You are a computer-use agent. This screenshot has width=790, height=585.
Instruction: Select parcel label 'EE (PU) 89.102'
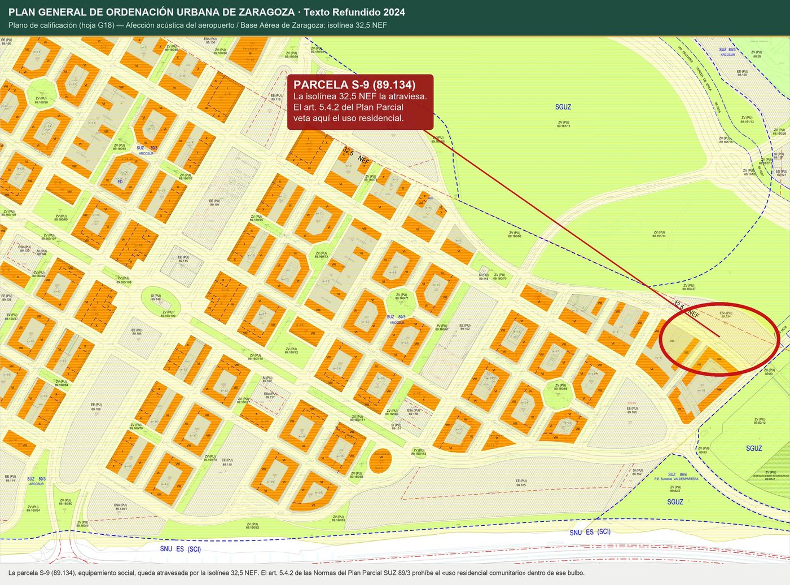point(464,327)
